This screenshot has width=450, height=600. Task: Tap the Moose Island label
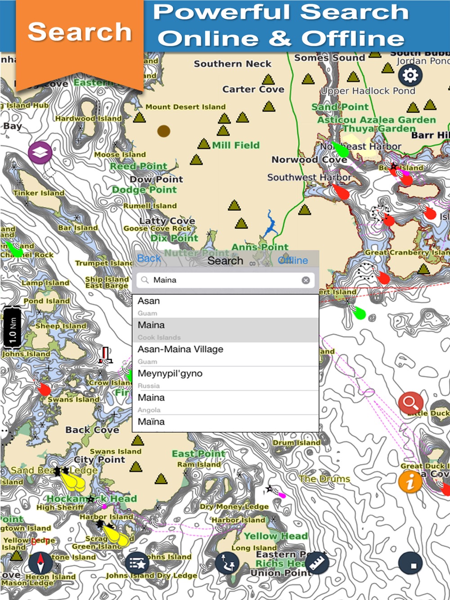coord(120,154)
